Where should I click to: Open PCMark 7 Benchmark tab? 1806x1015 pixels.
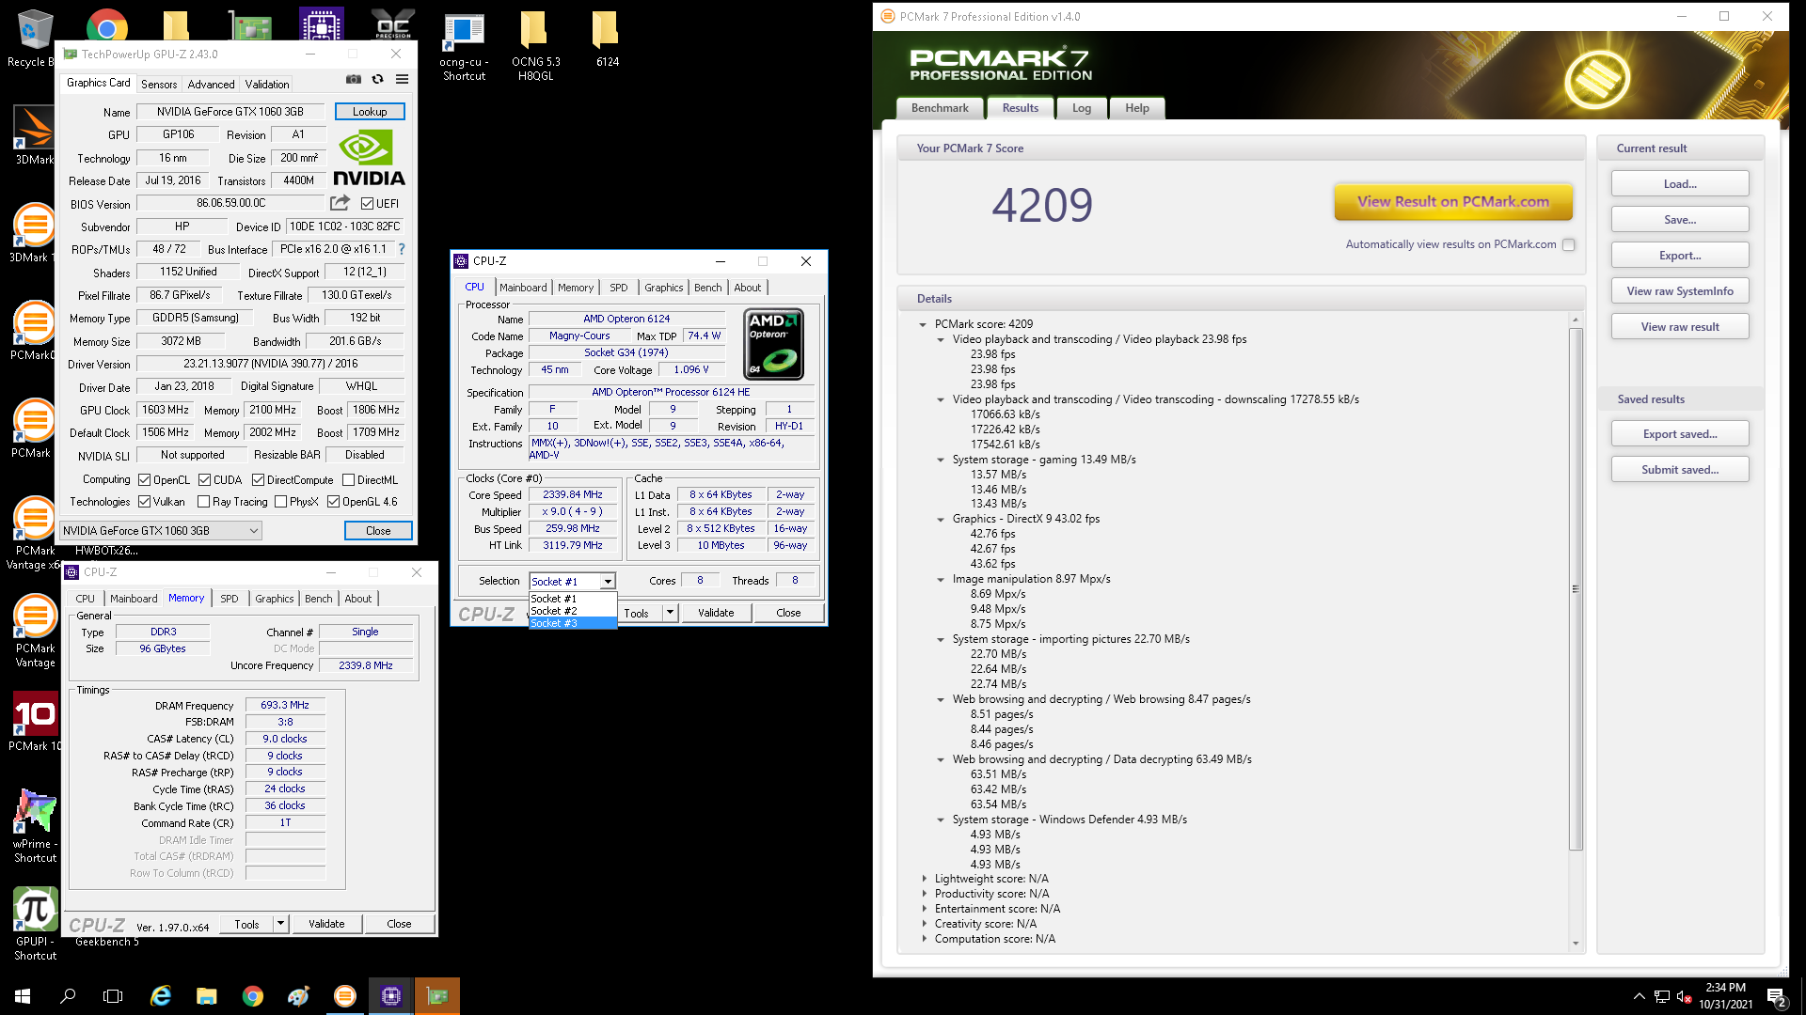coord(940,108)
